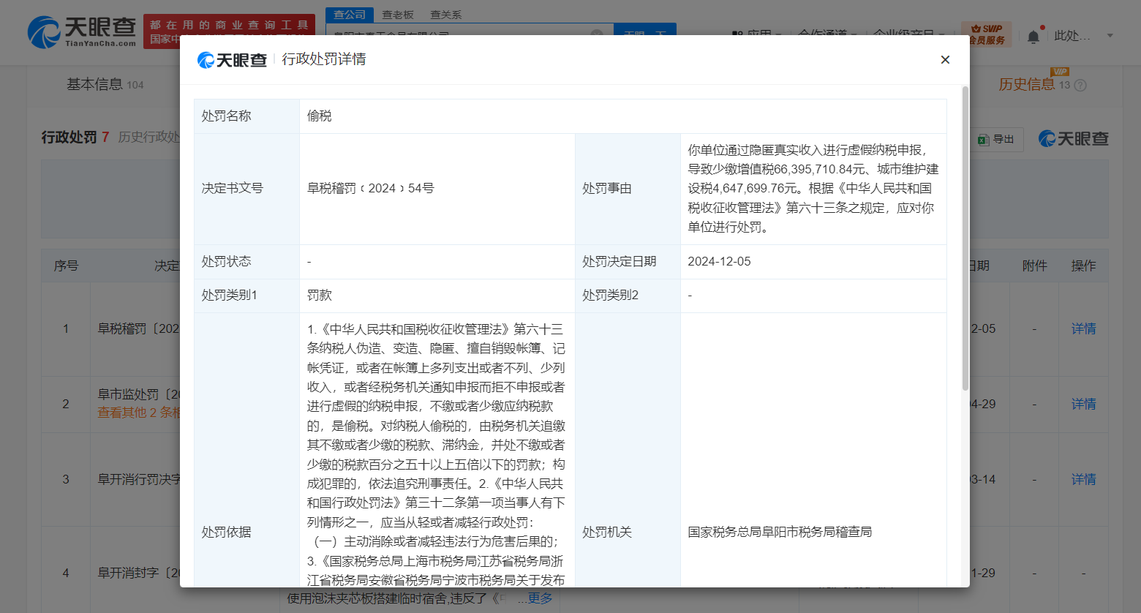Click the 国家税务总局阜阳市税务局稽查局 authority text
Viewport: 1141px width, 613px height.
pyautogui.click(x=780, y=532)
